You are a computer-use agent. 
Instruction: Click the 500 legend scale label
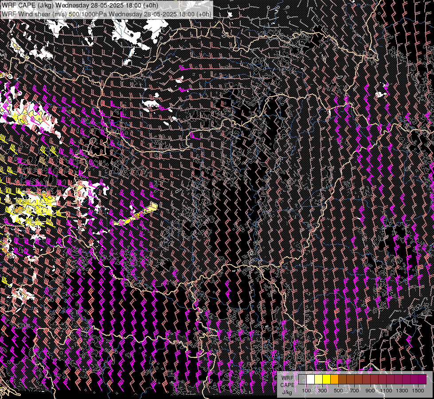tap(338, 391)
